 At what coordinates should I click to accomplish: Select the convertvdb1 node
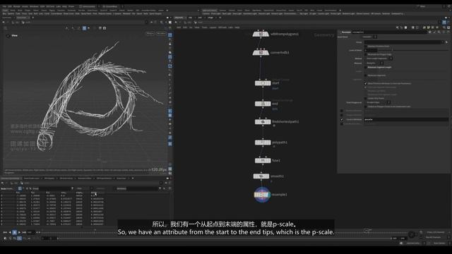coord(261,53)
